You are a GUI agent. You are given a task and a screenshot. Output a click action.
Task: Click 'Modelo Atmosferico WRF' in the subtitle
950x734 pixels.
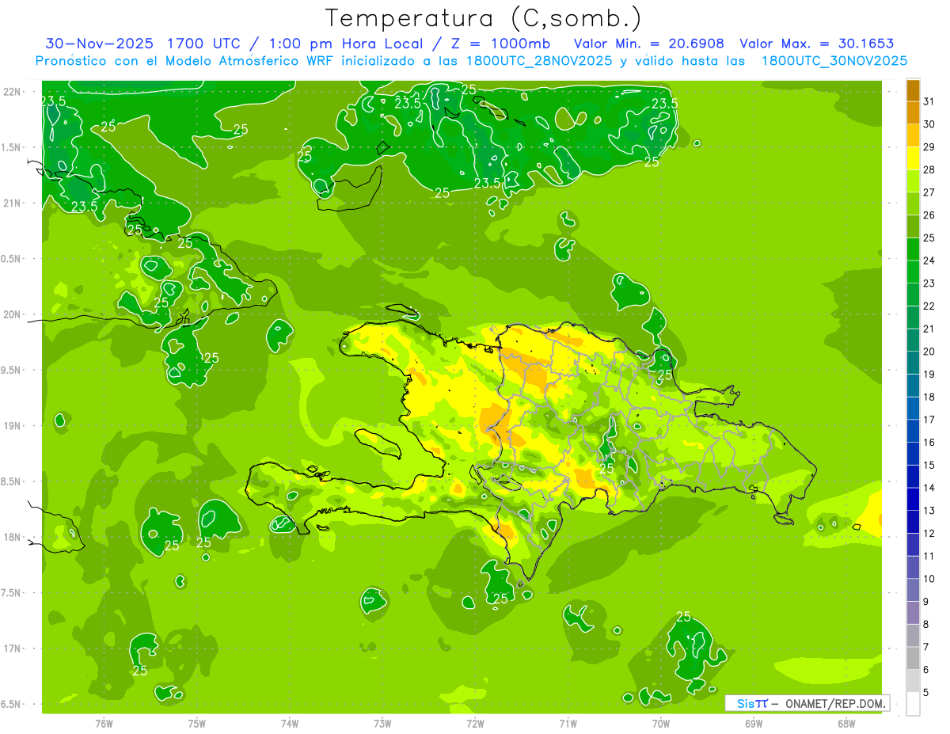(250, 61)
